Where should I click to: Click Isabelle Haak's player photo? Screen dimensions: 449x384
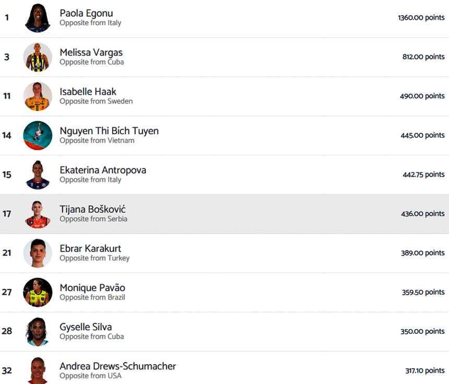coord(38,96)
